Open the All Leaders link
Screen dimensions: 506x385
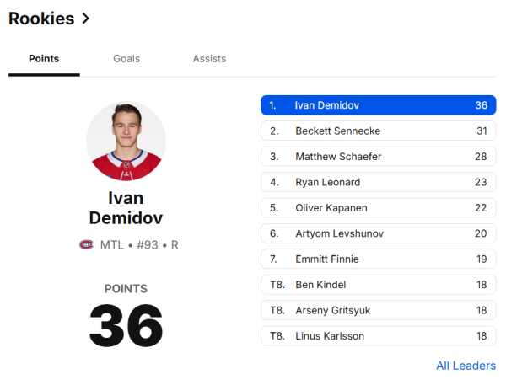pyautogui.click(x=466, y=366)
